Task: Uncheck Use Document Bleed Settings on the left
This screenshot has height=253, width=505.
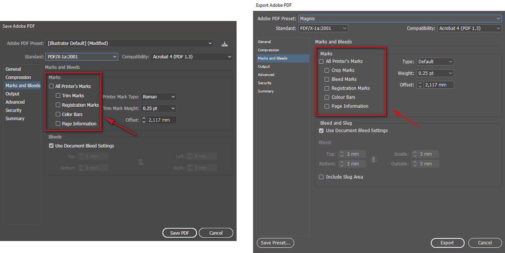Action: click(x=51, y=146)
